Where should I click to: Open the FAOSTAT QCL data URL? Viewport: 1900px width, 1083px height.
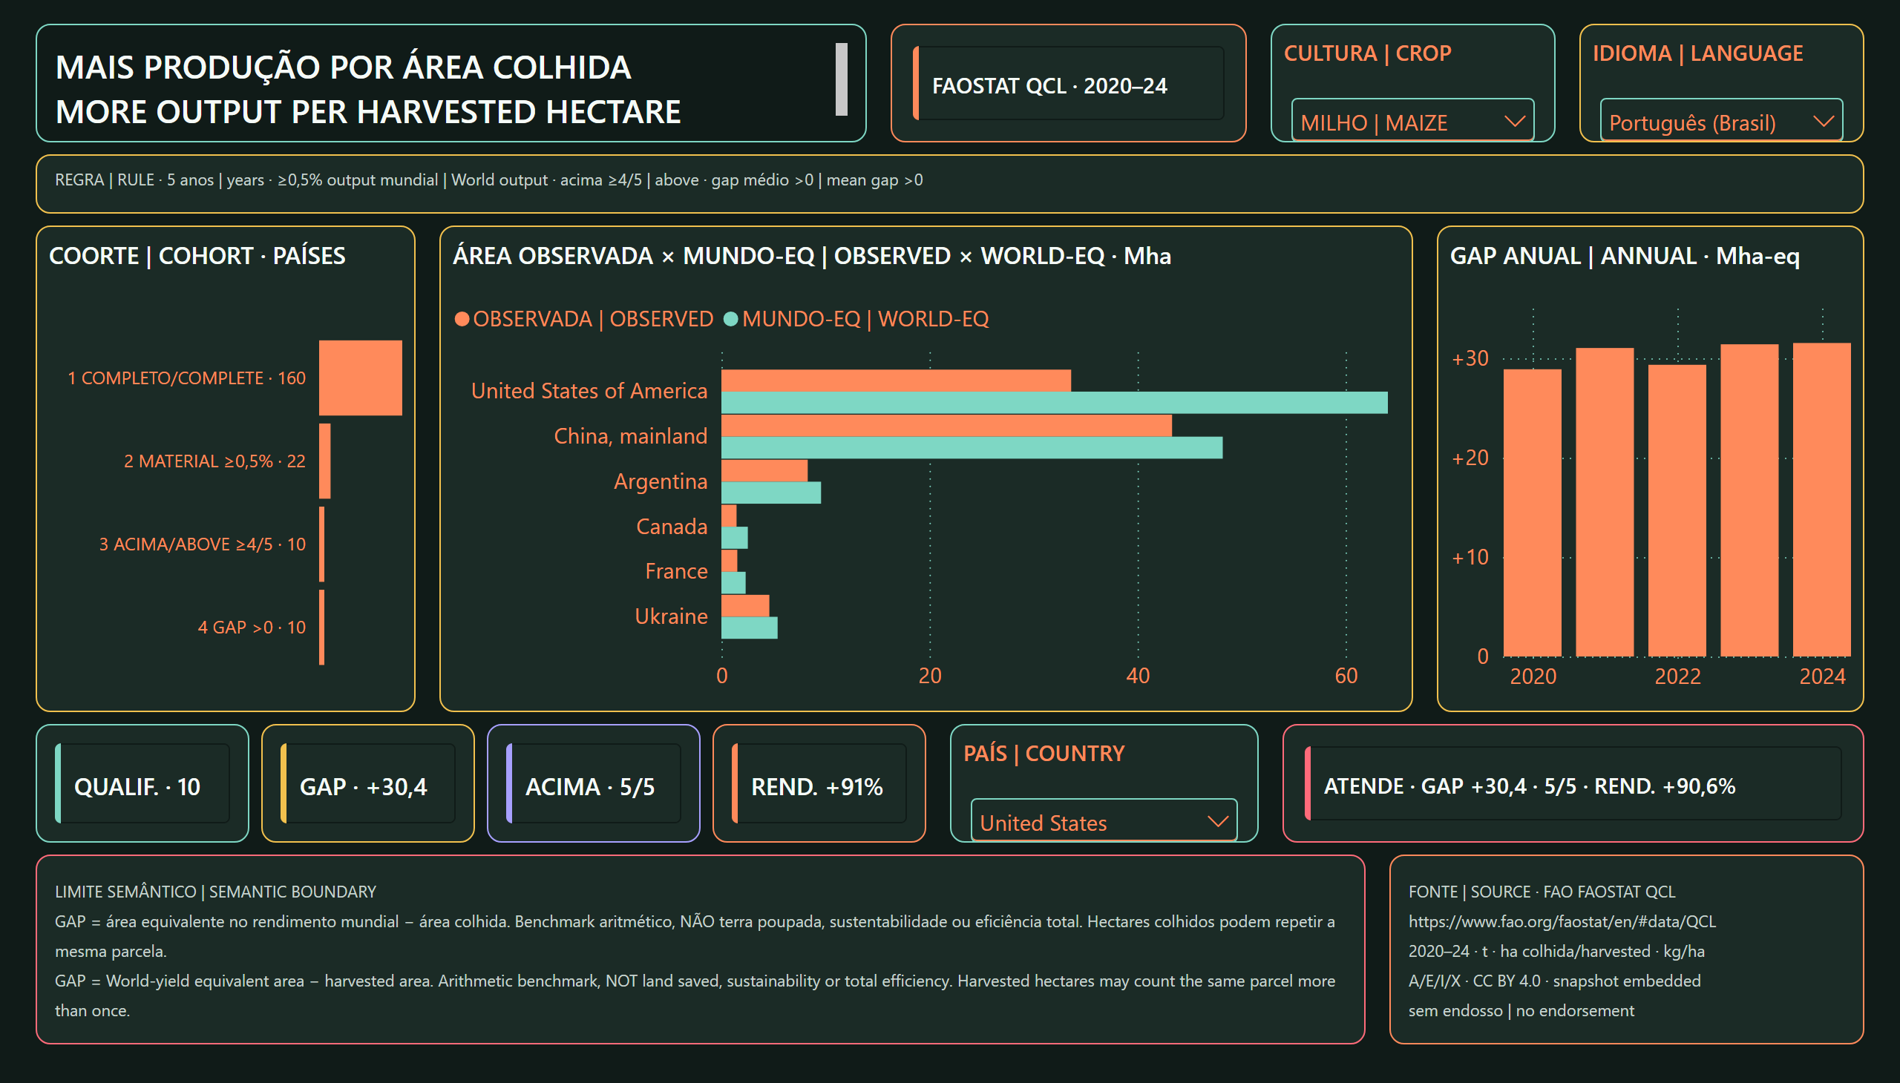click(x=1562, y=921)
